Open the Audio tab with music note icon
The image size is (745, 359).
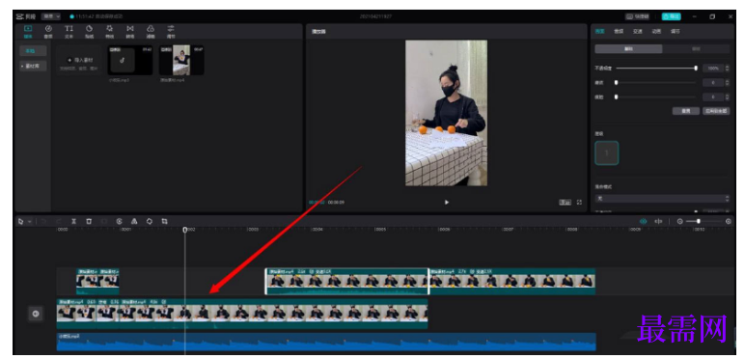[x=48, y=31]
